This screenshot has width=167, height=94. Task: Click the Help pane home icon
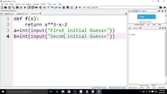click(x=159, y=11)
